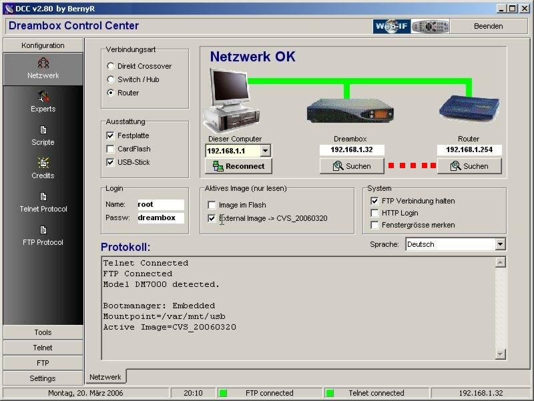Expand the Telnet section in sidebar
Image resolution: width=534 pixels, height=401 pixels.
43,348
